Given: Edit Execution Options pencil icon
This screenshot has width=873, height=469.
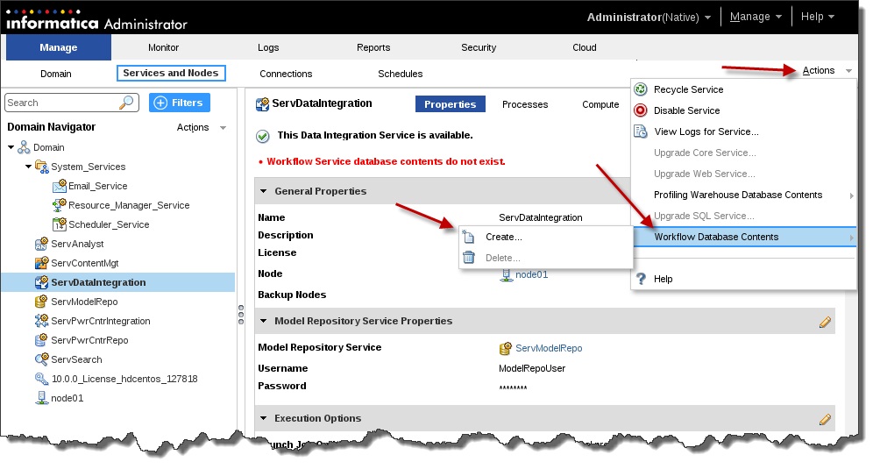Looking at the screenshot, I should tap(825, 419).
